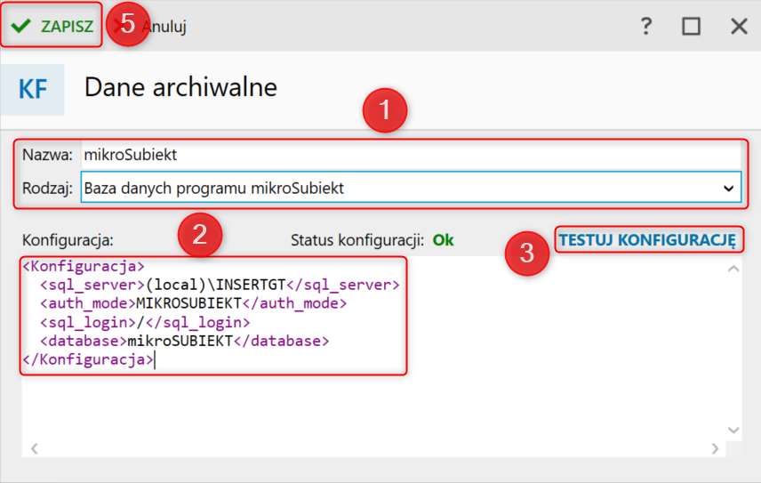Click into the Nazwa field with mikroSubiekt

click(411, 155)
